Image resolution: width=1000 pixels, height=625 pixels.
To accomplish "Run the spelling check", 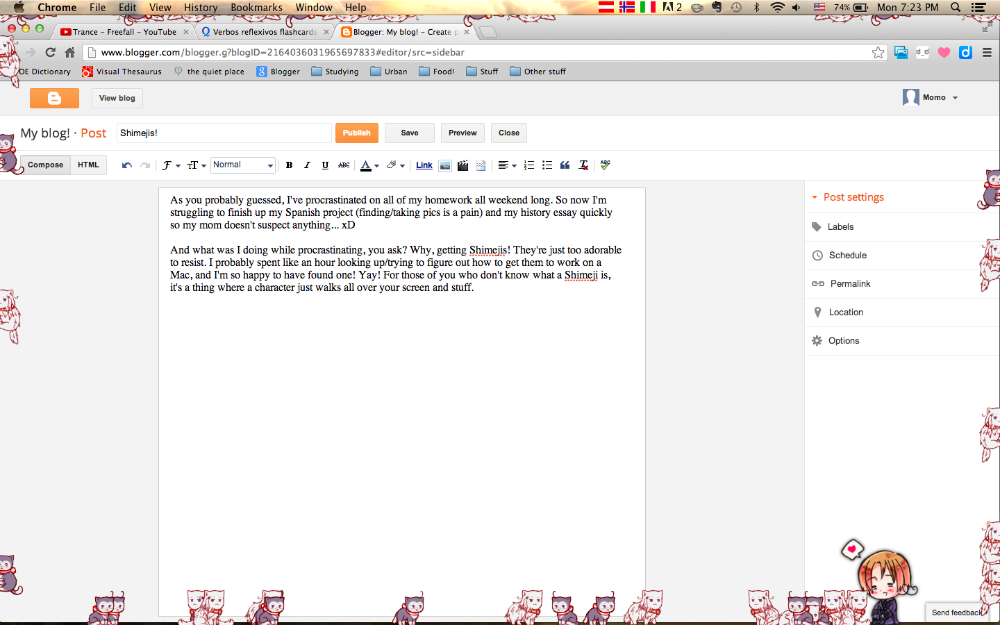I will point(606,165).
